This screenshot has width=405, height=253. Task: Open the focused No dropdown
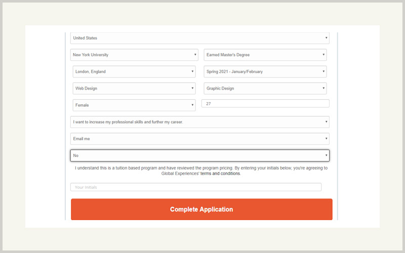(199, 155)
